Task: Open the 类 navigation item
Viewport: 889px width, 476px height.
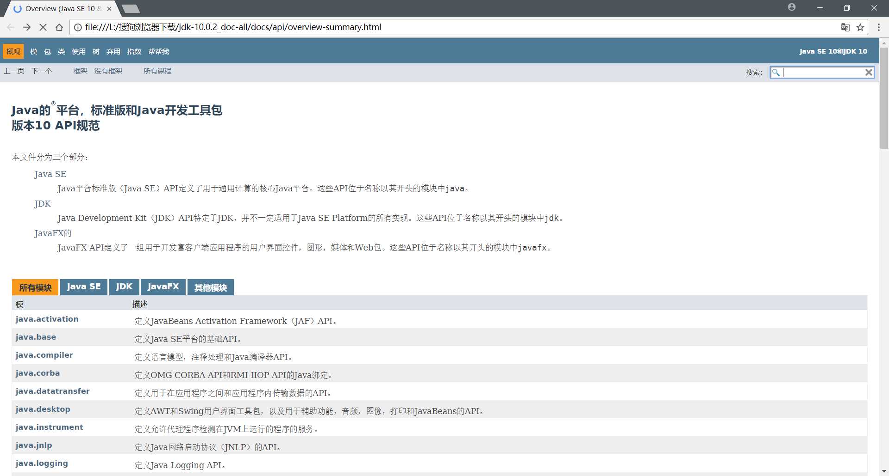Action: click(61, 51)
